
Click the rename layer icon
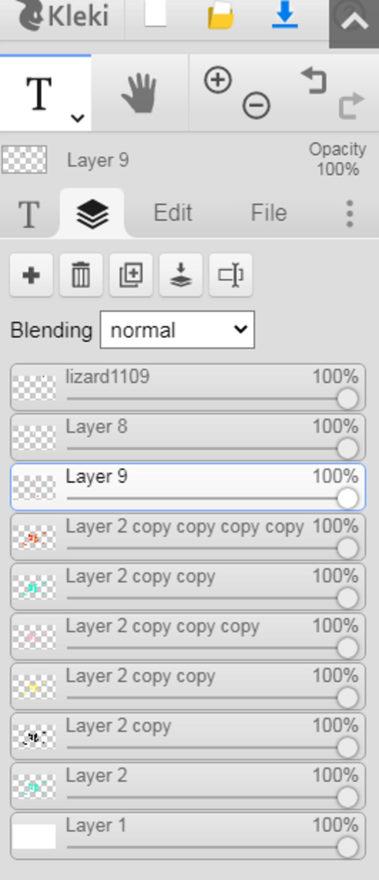click(x=231, y=275)
